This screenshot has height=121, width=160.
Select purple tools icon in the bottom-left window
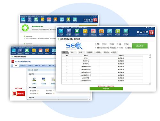click(20, 50)
